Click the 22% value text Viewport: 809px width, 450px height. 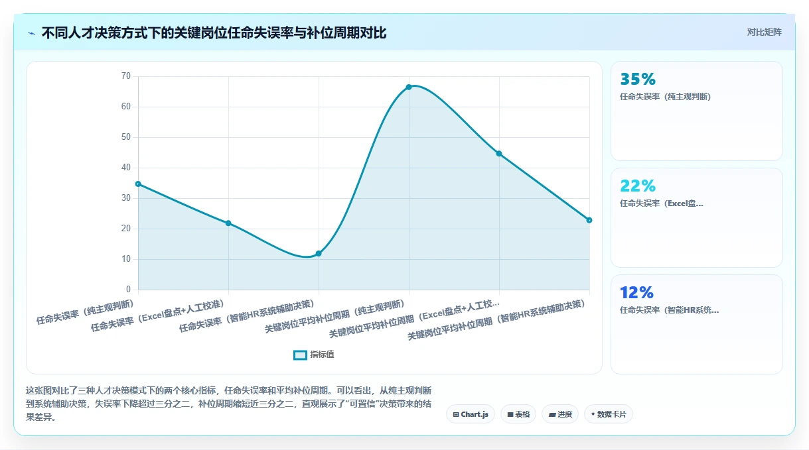pos(638,186)
